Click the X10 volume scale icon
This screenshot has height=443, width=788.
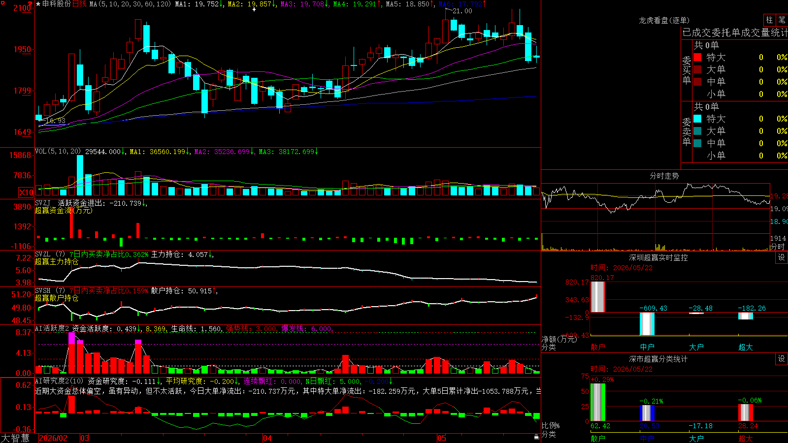[26, 192]
